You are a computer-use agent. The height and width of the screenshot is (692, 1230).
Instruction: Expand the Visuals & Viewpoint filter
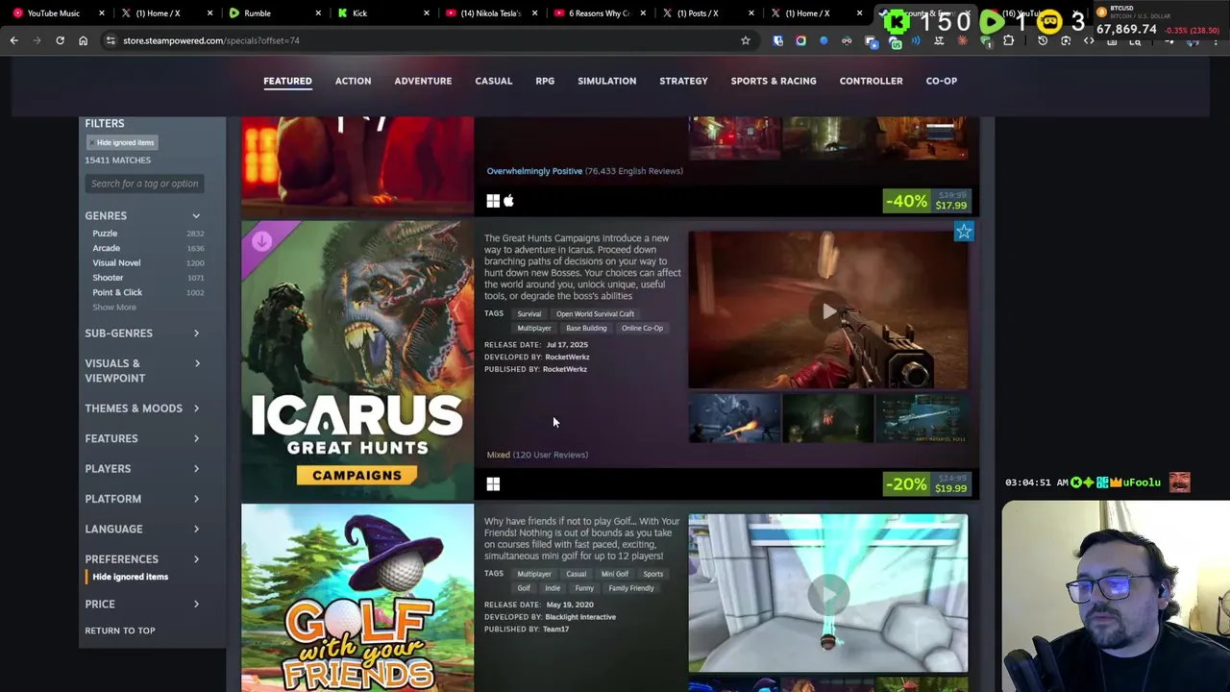(142, 370)
